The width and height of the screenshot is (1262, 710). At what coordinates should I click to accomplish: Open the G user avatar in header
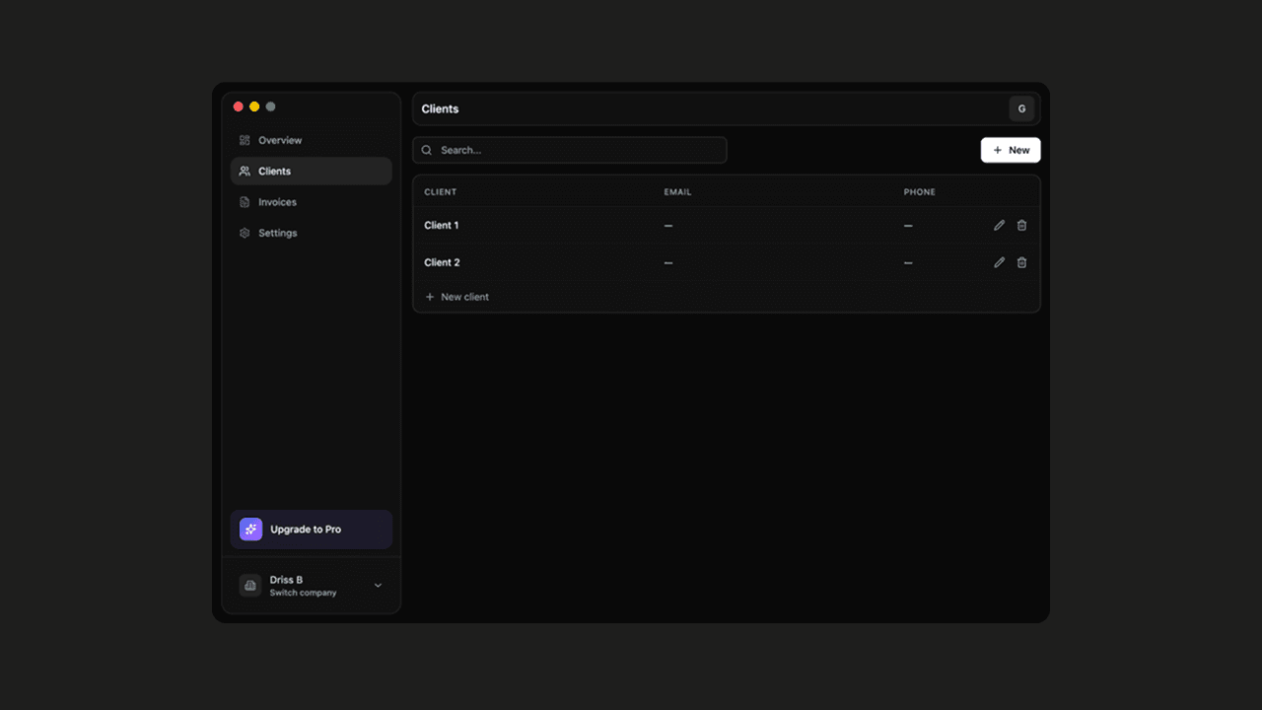tap(1021, 108)
